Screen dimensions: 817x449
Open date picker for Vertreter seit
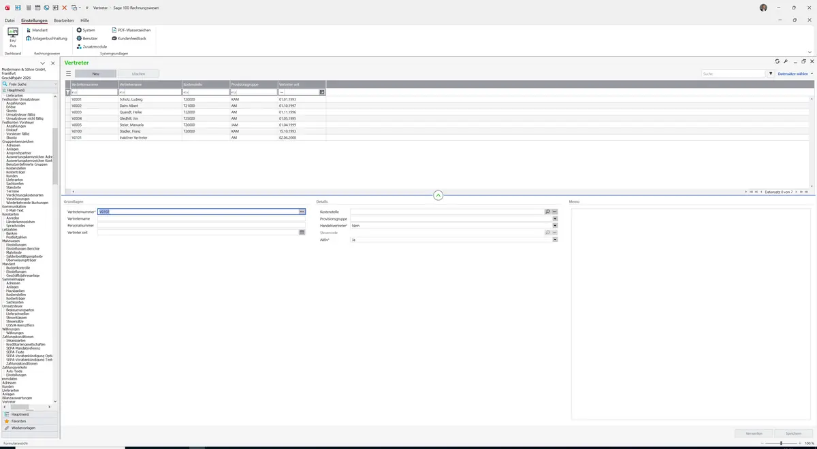pyautogui.click(x=302, y=233)
